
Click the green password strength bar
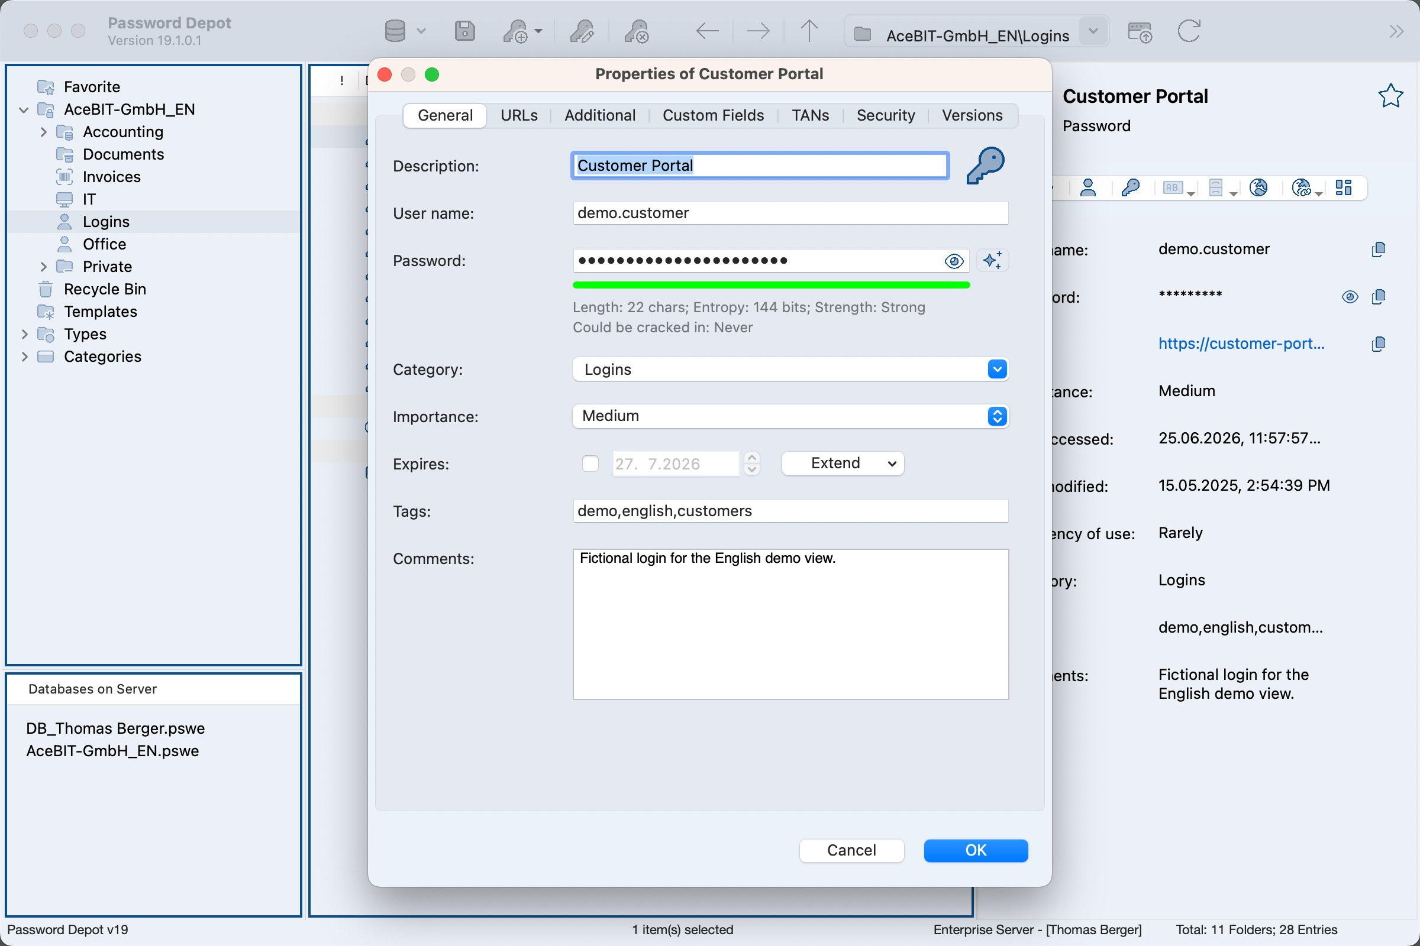771,285
